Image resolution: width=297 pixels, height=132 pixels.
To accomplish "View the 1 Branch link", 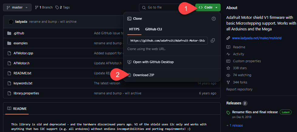I will coord(44,7).
